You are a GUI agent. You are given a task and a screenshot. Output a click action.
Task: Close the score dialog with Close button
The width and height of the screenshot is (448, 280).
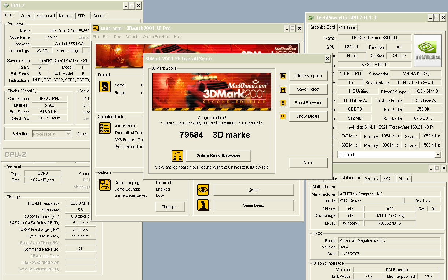coord(308,163)
